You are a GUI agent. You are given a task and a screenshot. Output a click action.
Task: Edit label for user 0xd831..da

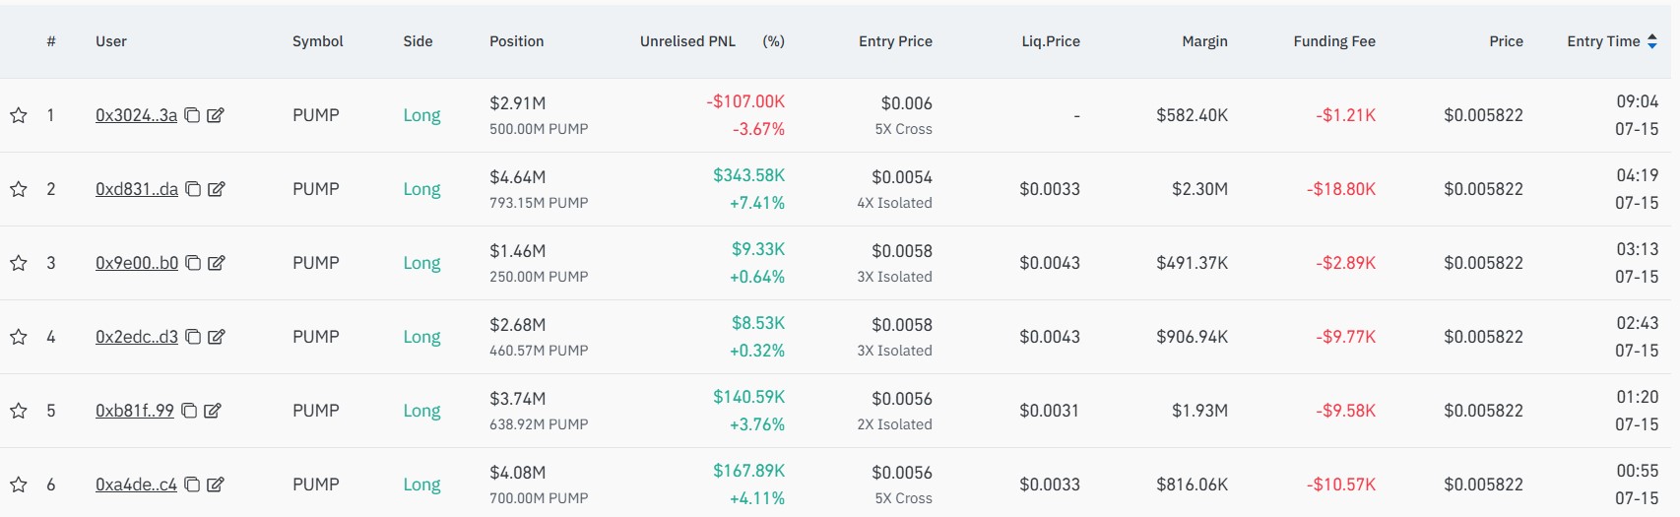[x=217, y=189]
